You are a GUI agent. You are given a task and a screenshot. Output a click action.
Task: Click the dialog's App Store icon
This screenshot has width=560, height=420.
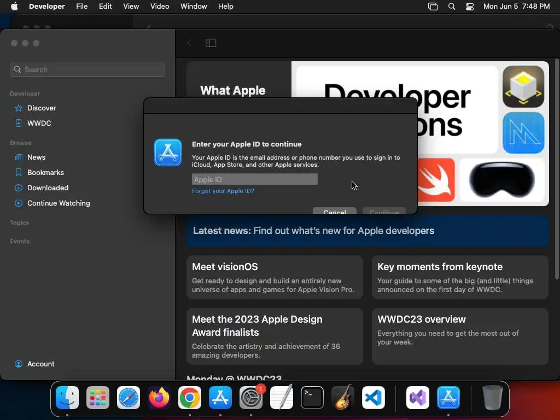168,153
